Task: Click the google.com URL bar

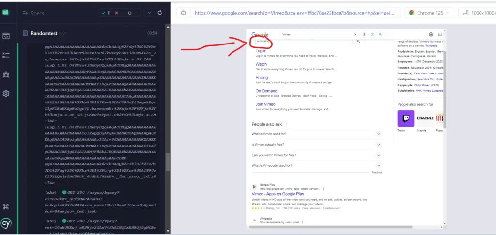Action: pos(294,13)
